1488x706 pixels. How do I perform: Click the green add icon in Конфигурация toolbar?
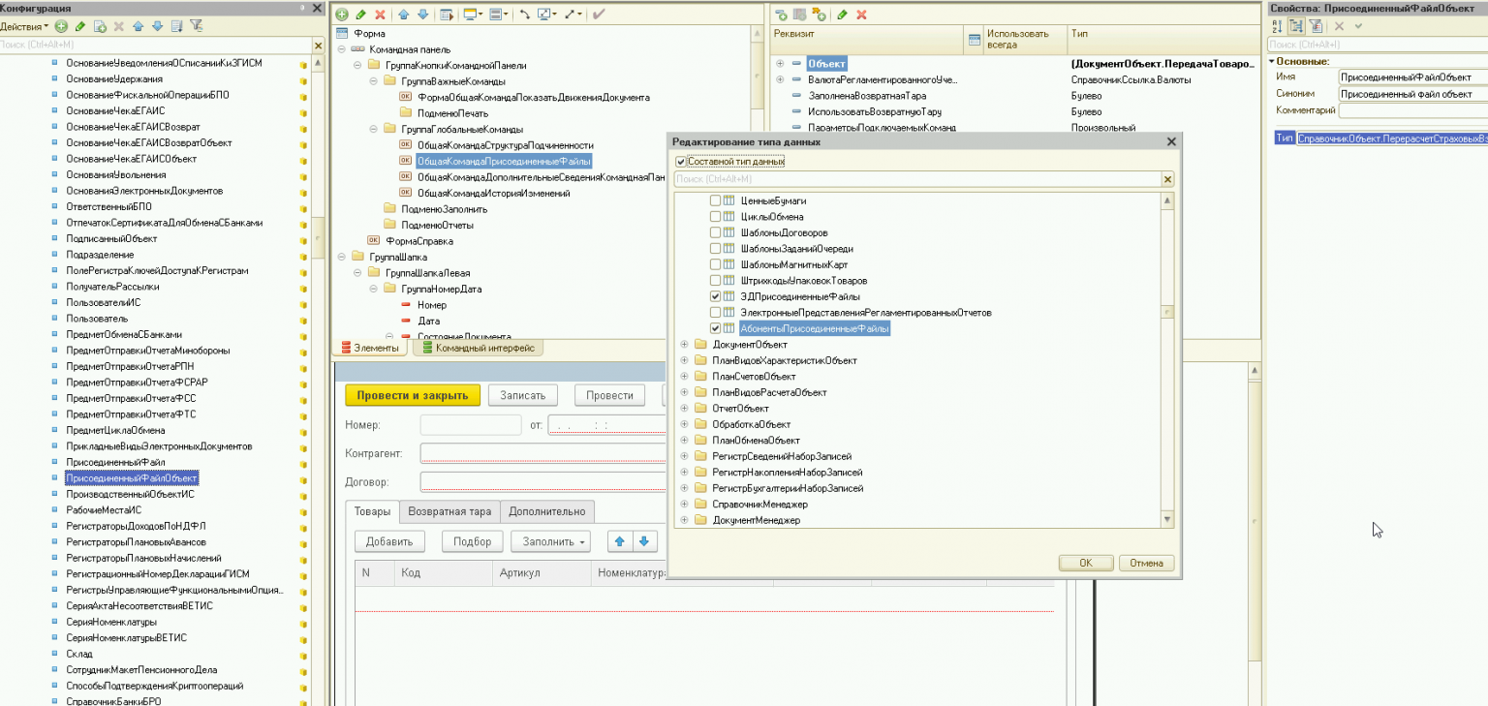[62, 26]
